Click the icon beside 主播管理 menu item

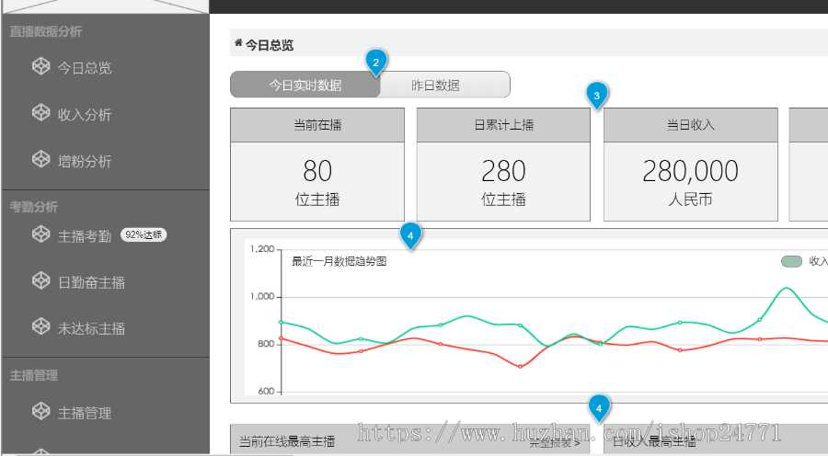coord(40,411)
